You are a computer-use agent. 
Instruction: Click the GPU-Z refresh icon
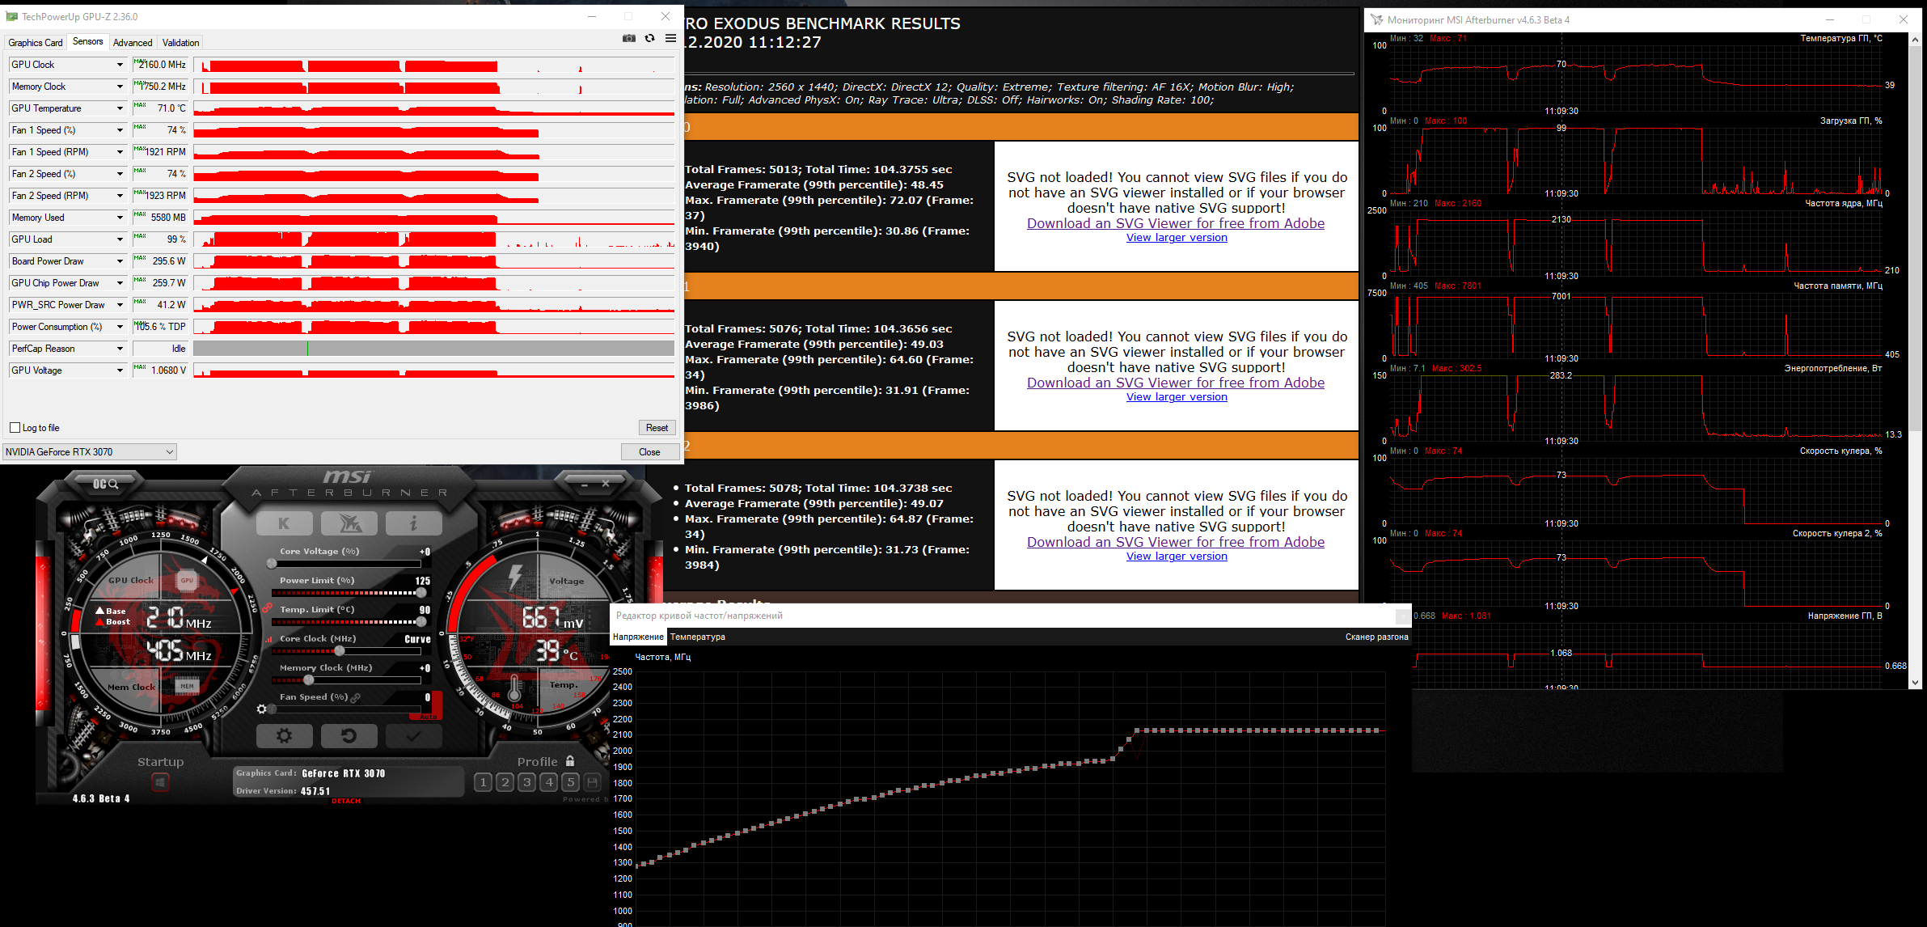[649, 38]
